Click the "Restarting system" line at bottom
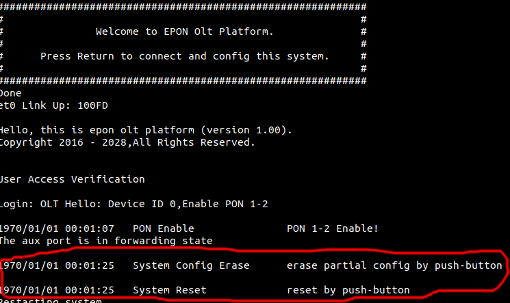The width and height of the screenshot is (510, 303). [51, 300]
